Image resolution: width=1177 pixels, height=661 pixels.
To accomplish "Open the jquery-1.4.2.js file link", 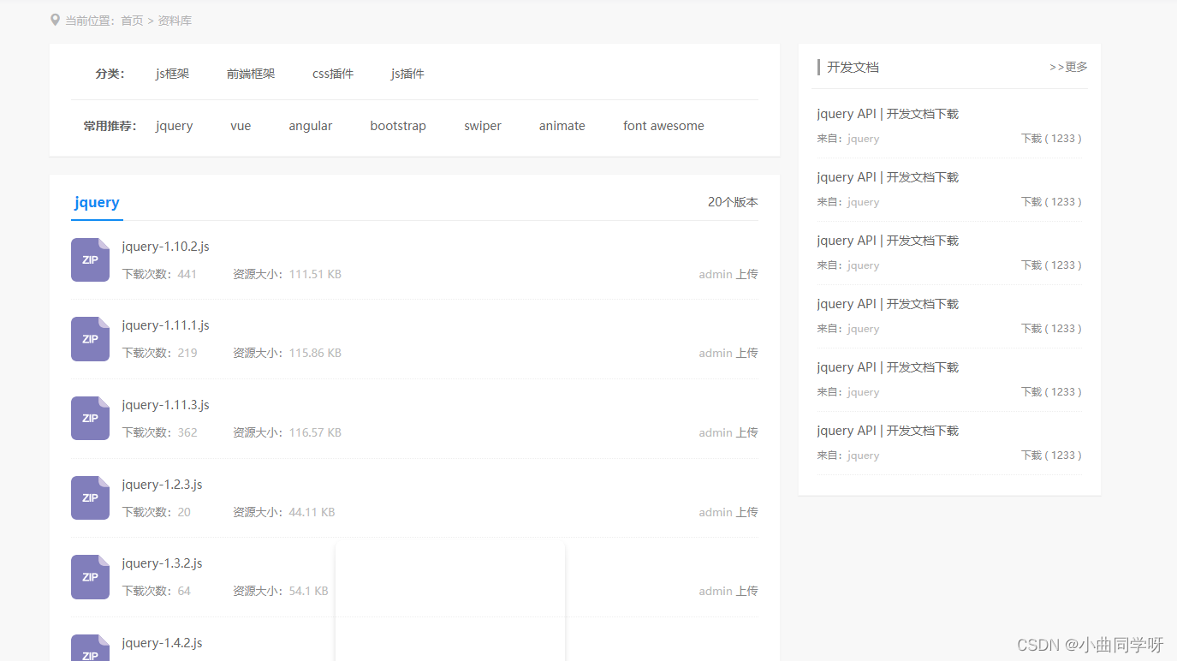I will pyautogui.click(x=163, y=643).
